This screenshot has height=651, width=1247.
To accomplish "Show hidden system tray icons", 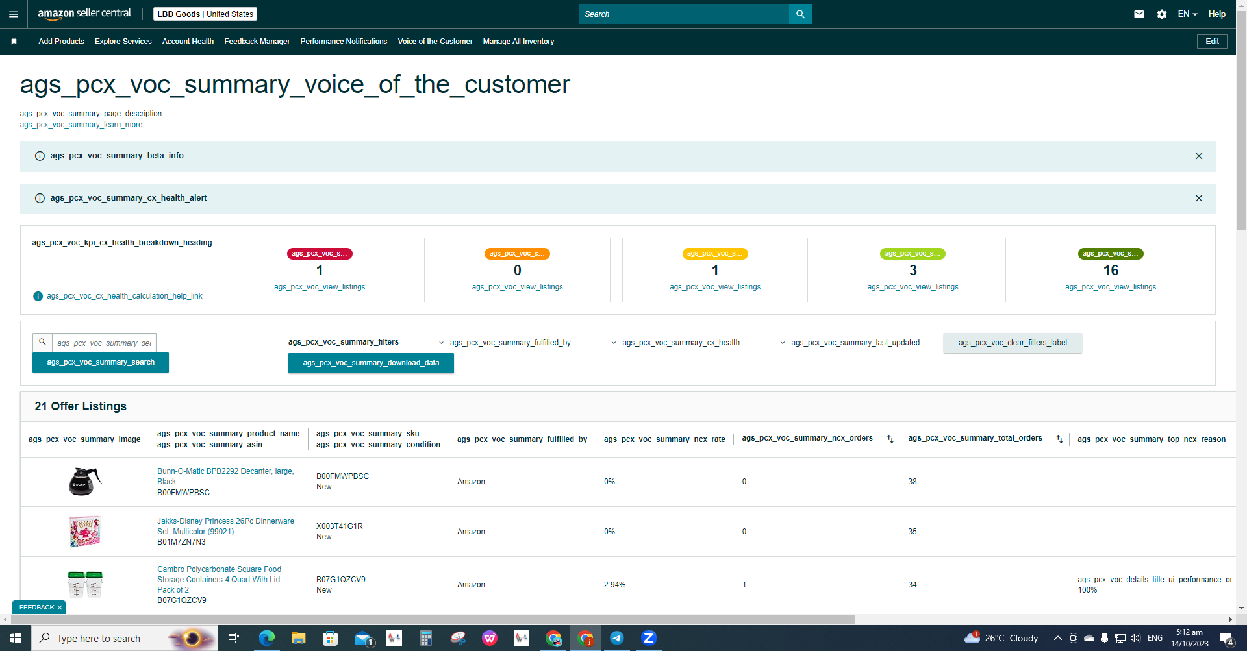I will 1057,638.
